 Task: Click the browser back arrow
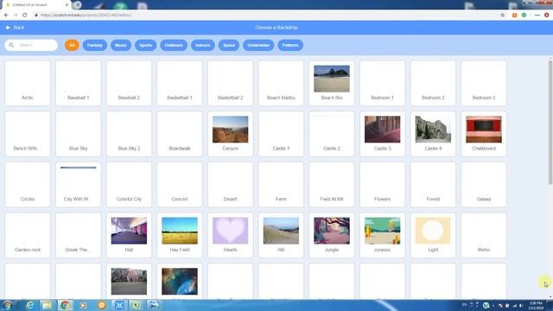coord(6,16)
